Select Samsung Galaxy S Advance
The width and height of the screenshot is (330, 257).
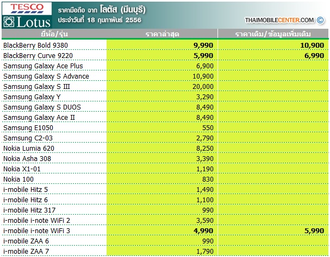46,76
